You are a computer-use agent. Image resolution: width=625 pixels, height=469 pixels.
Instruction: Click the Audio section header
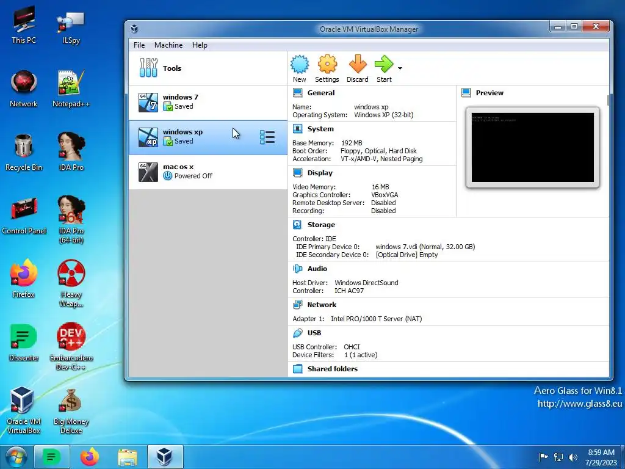pos(317,269)
